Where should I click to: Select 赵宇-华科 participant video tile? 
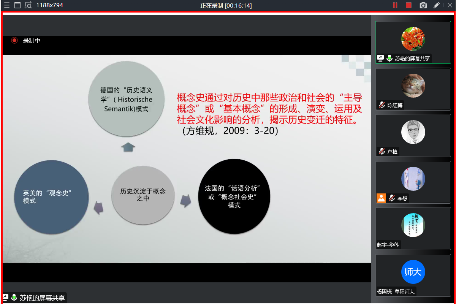click(413, 228)
